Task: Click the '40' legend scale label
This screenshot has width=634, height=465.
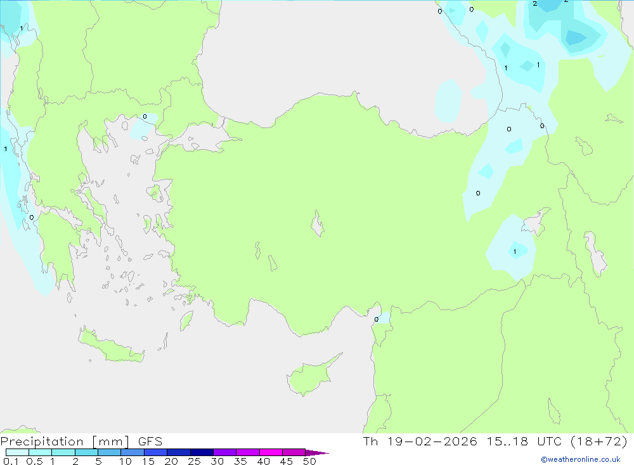Action: click(263, 461)
